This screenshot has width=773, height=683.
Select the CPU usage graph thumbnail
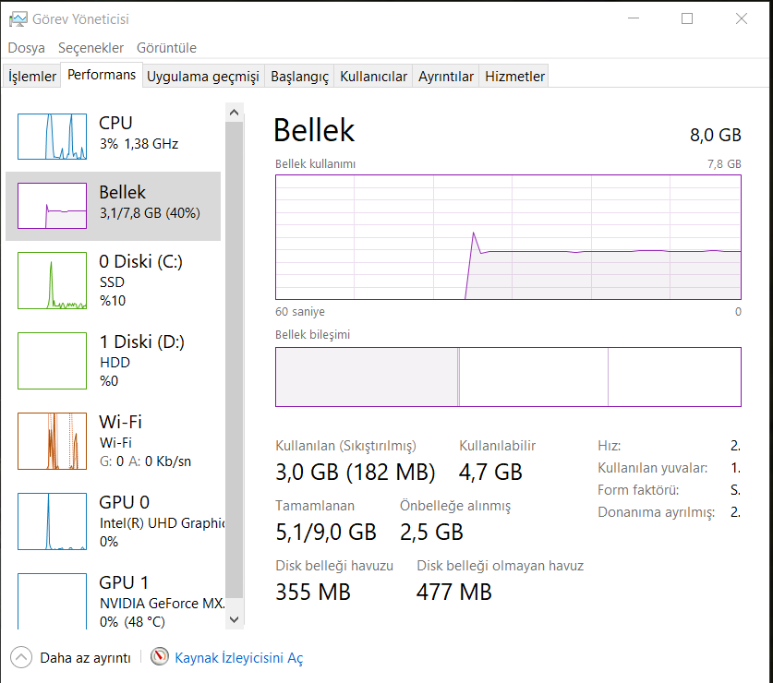coord(52,136)
